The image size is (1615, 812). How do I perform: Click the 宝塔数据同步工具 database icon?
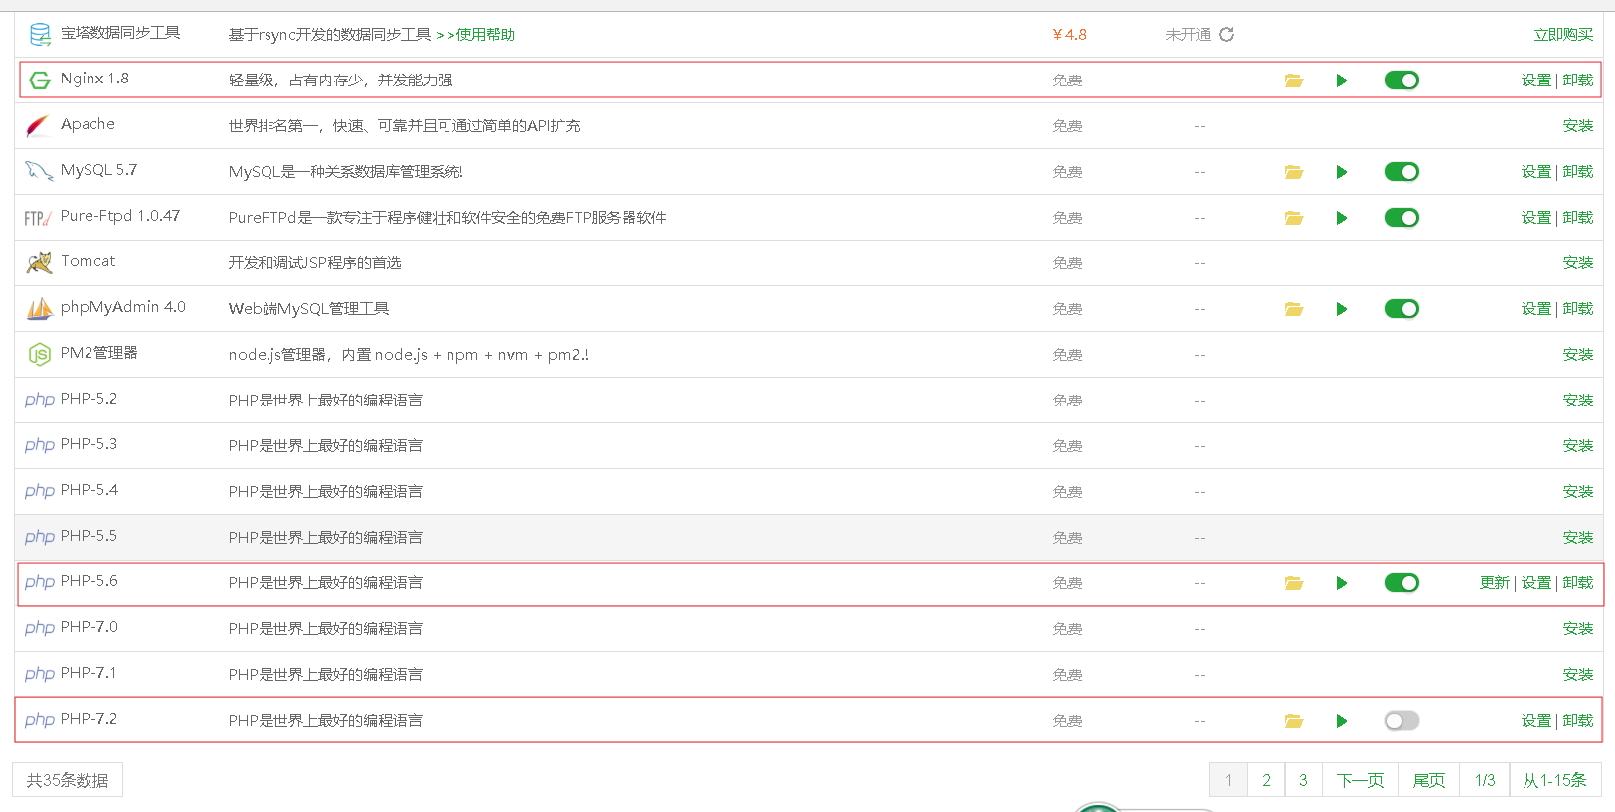(x=40, y=35)
